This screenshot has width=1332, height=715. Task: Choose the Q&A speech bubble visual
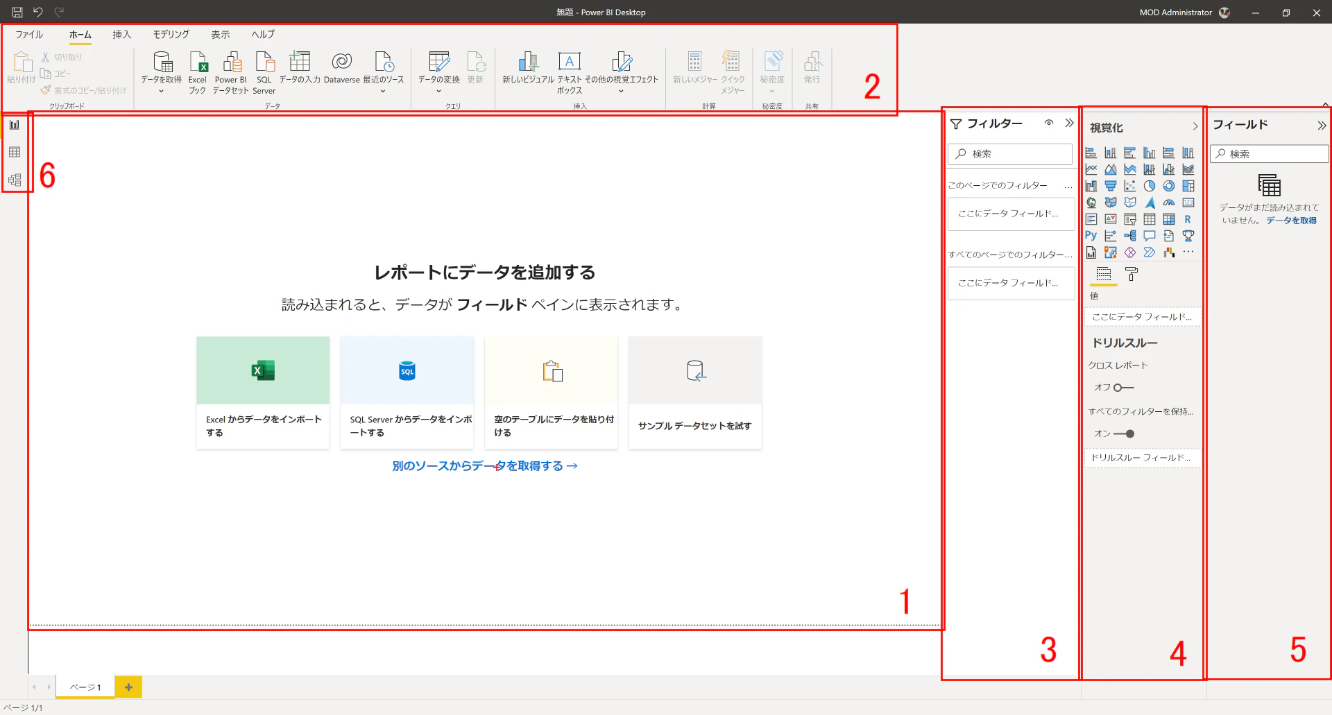coord(1150,236)
